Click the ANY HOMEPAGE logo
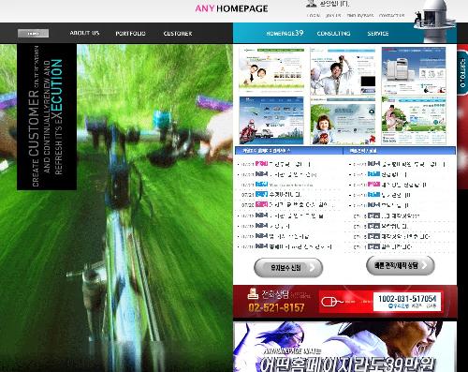The width and height of the screenshot is (468, 372). 231,8
